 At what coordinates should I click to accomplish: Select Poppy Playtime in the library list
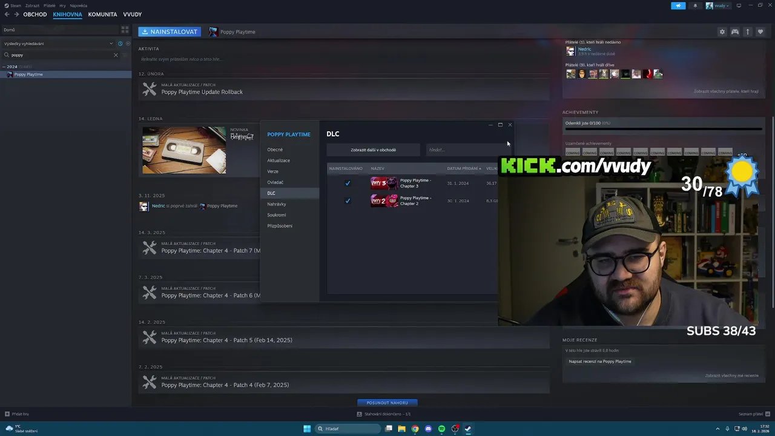pyautogui.click(x=65, y=74)
